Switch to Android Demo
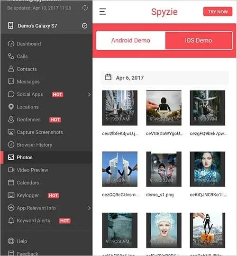The image size is (237, 256). [x=131, y=40]
